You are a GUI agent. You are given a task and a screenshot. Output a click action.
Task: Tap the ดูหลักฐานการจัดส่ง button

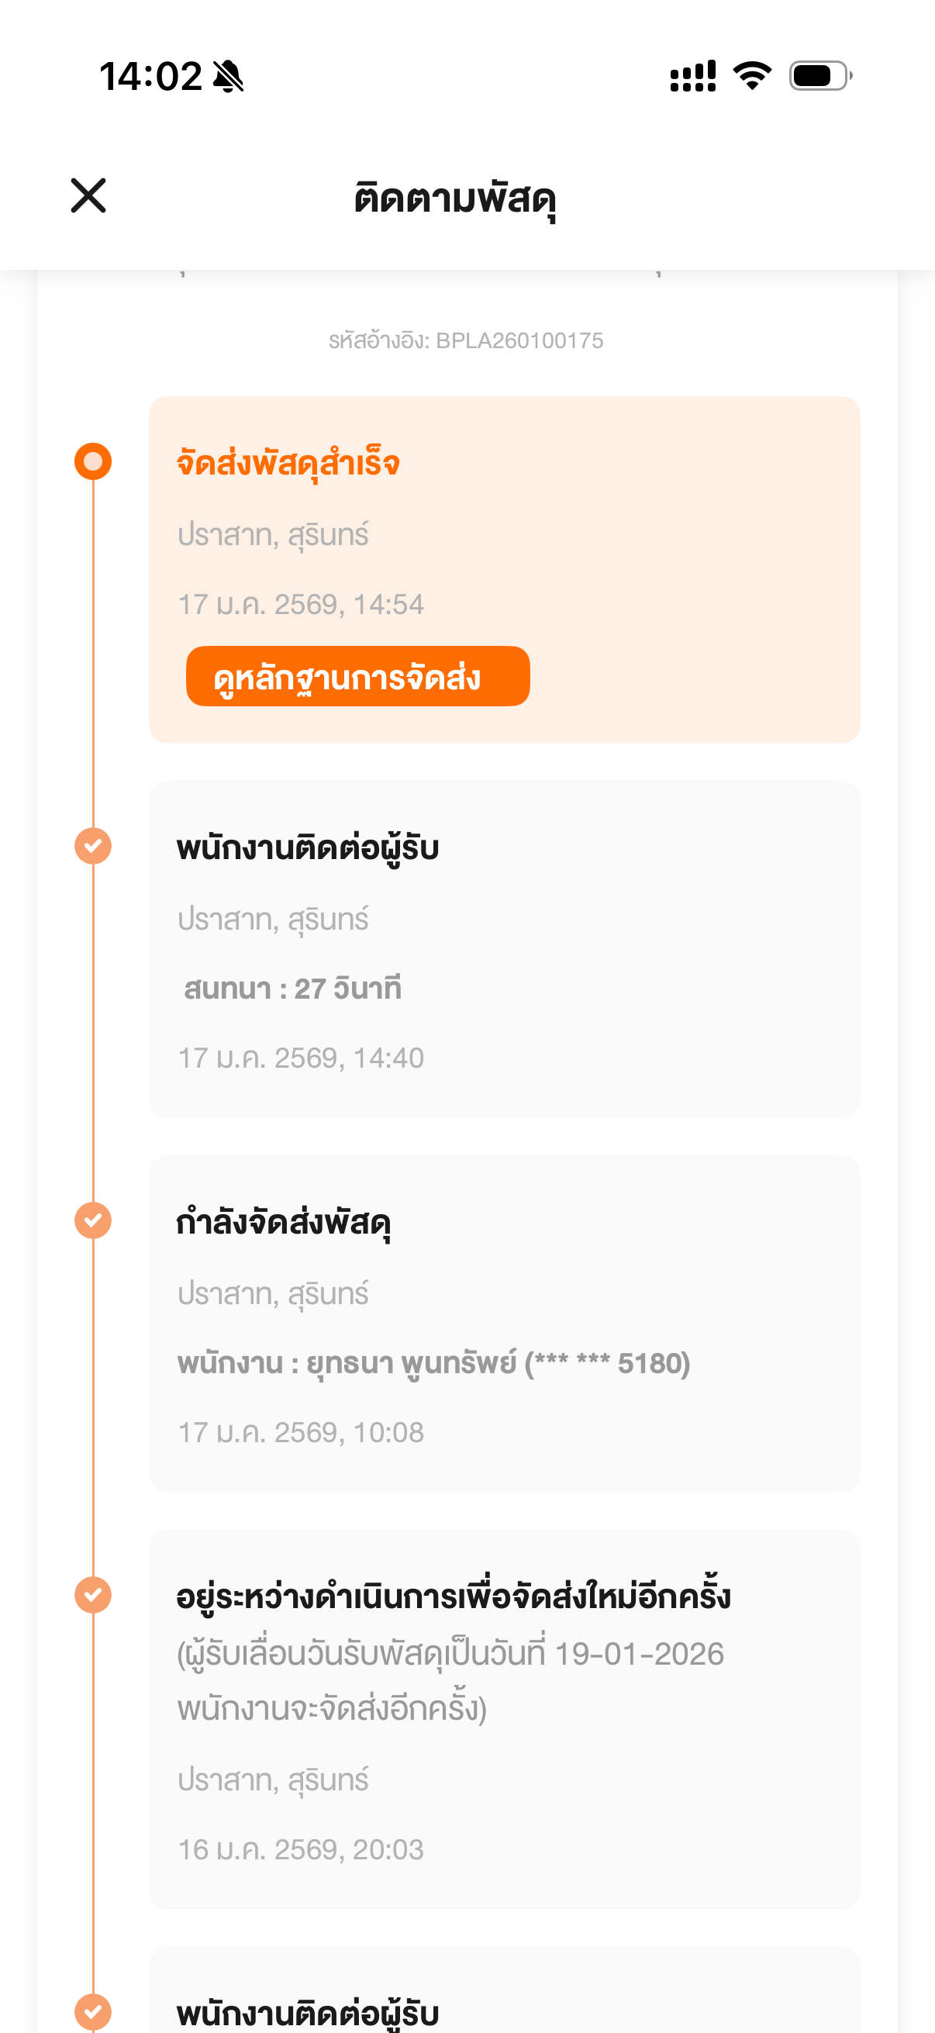(x=357, y=677)
